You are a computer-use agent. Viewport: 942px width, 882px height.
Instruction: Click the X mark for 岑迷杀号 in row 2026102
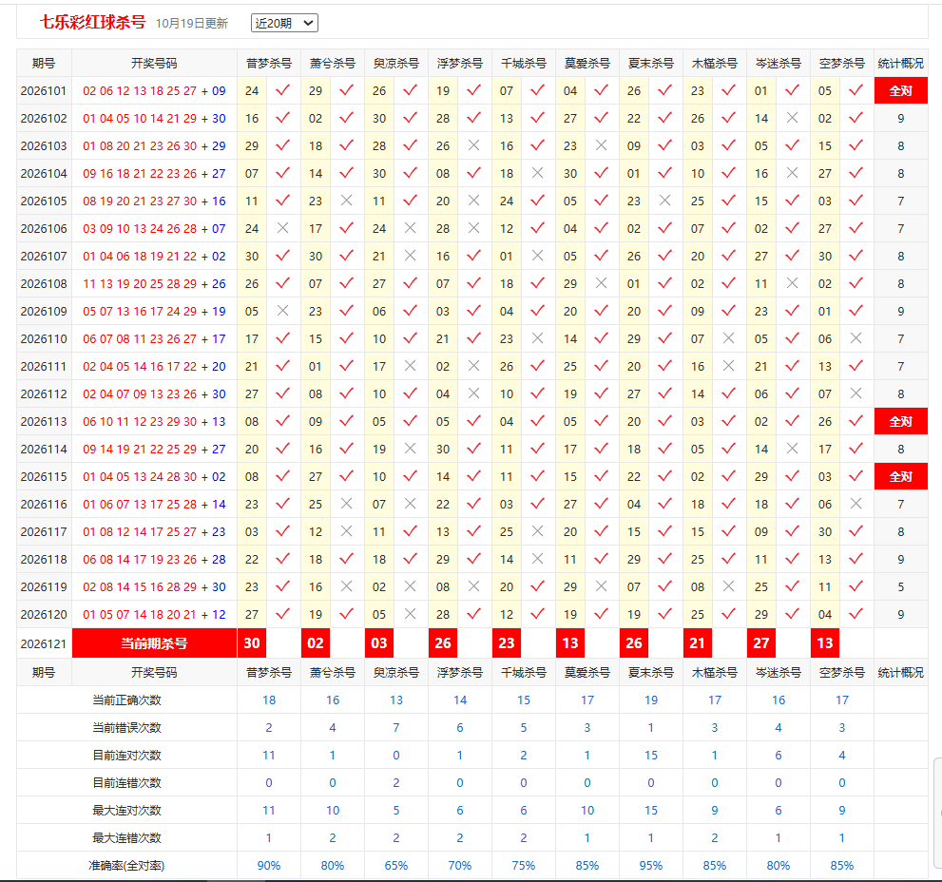tap(793, 119)
